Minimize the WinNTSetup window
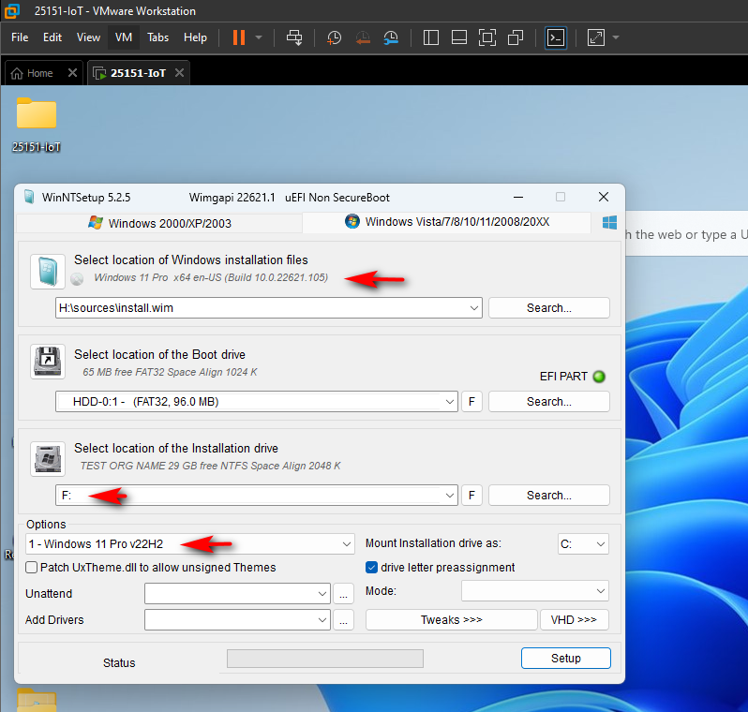The image size is (748, 712). (518, 197)
